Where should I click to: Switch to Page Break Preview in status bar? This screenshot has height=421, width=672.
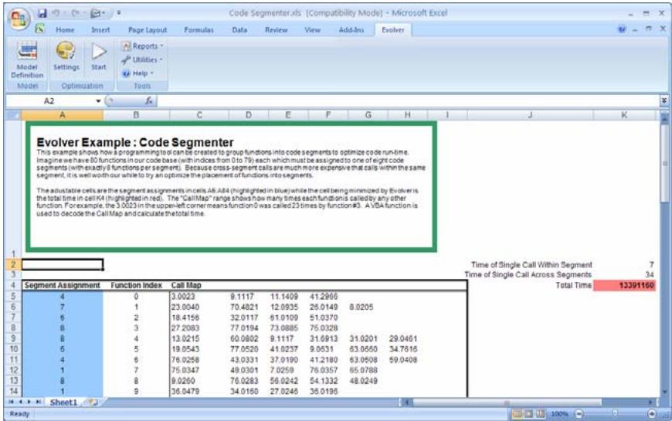(x=541, y=414)
